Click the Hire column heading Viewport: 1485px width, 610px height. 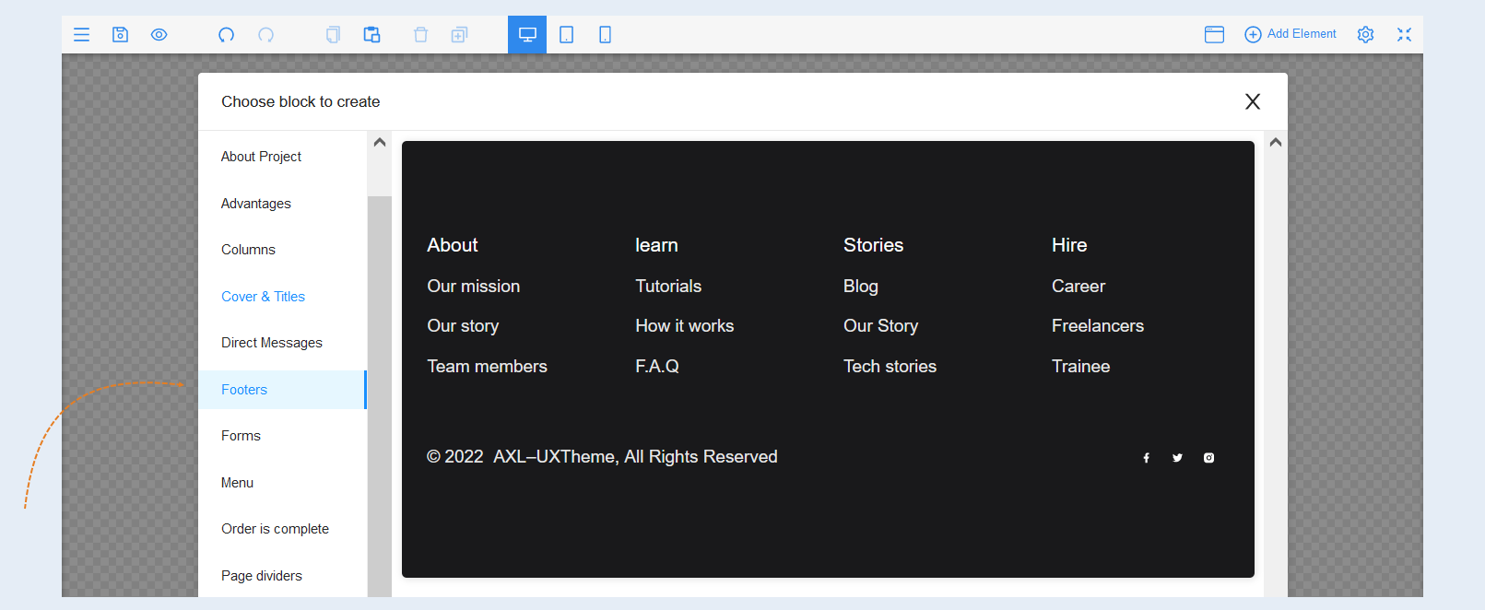click(x=1069, y=245)
